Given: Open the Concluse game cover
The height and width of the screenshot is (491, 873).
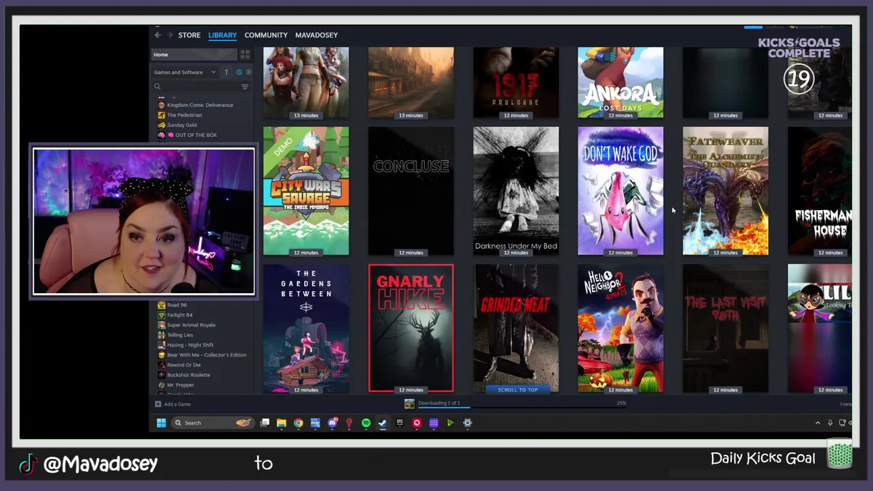Looking at the screenshot, I should pos(411,191).
